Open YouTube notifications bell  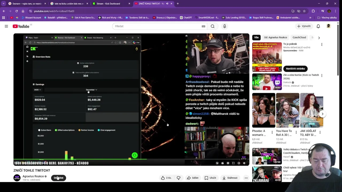click(x=318, y=26)
